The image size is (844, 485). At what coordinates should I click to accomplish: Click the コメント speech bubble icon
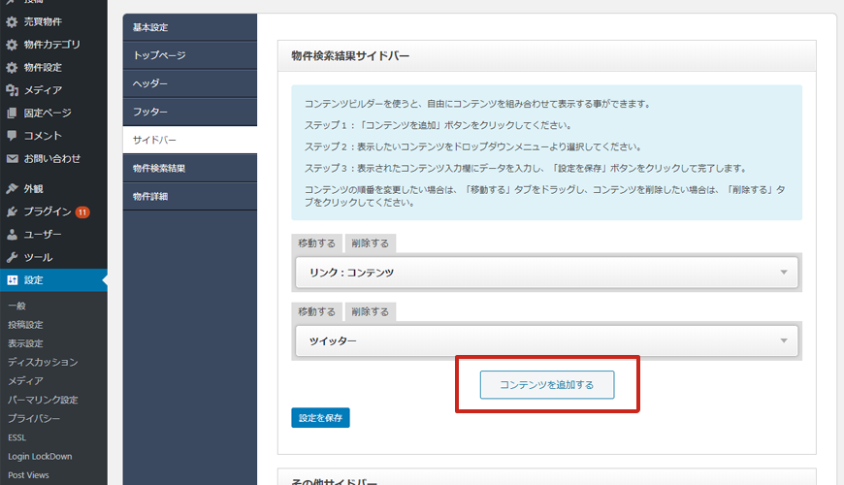(12, 136)
